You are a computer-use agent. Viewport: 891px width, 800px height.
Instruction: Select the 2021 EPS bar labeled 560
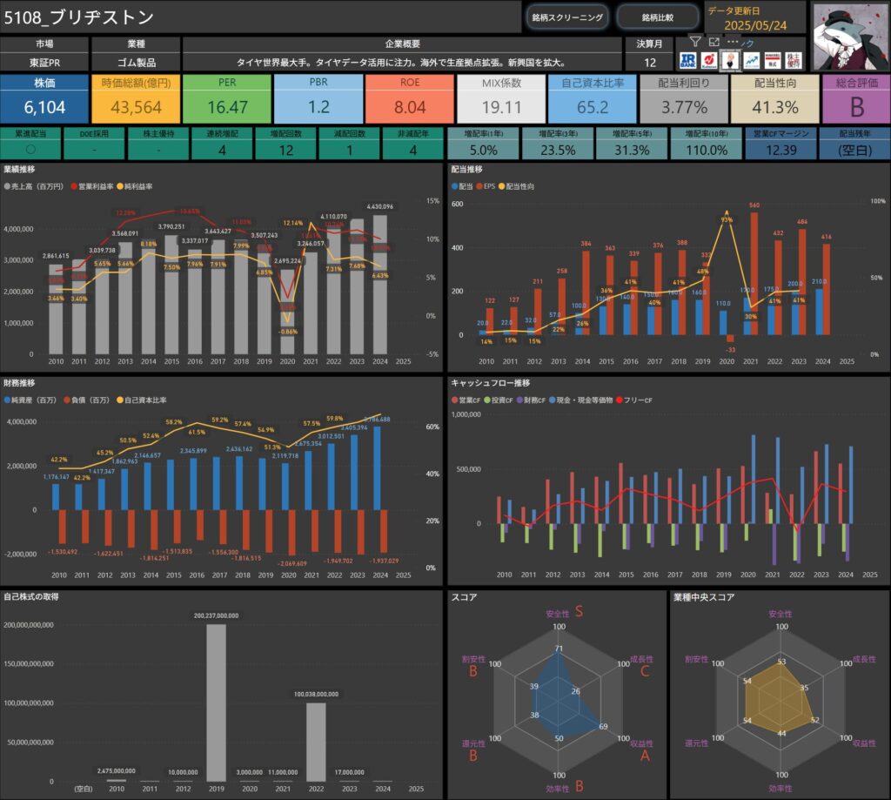click(754, 273)
